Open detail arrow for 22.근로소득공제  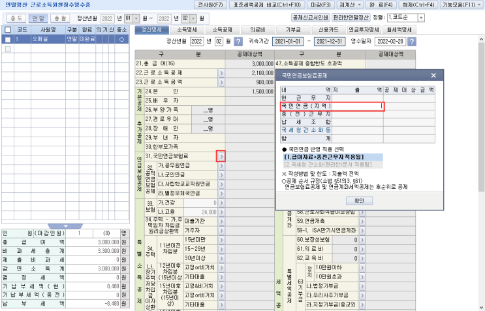pos(221,73)
